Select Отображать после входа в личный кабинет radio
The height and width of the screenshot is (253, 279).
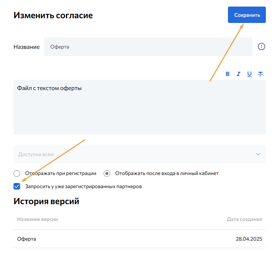[107, 174]
